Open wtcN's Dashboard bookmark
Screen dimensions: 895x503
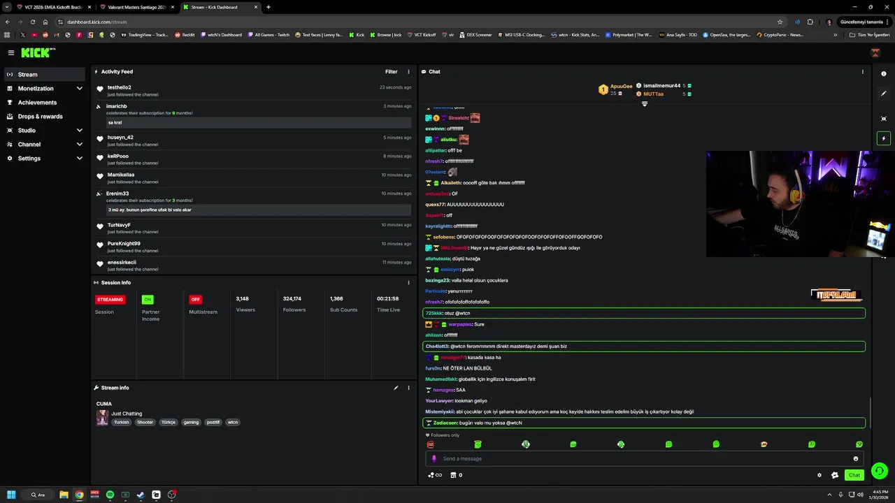coord(221,34)
